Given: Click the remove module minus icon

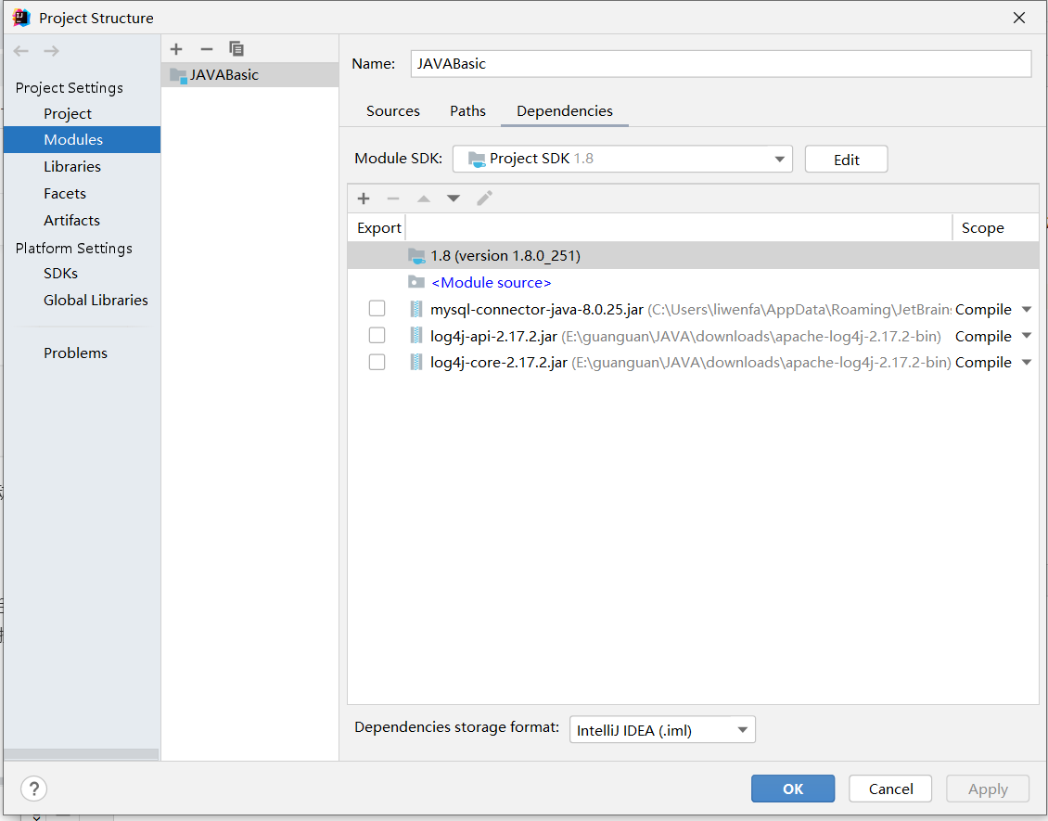Looking at the screenshot, I should pos(207,49).
